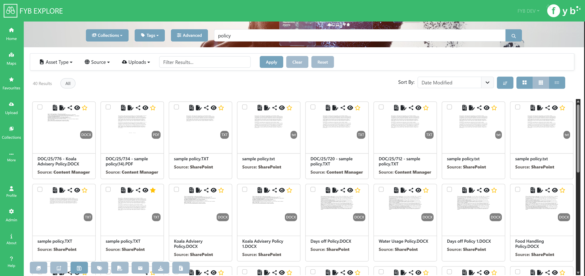Click the image collection icon in bottom toolbar
Image resolution: width=585 pixels, height=276 pixels.
[38, 268]
